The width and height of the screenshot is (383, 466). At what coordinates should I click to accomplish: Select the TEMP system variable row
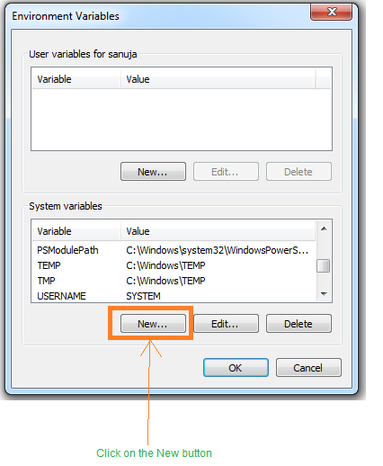[x=174, y=265]
